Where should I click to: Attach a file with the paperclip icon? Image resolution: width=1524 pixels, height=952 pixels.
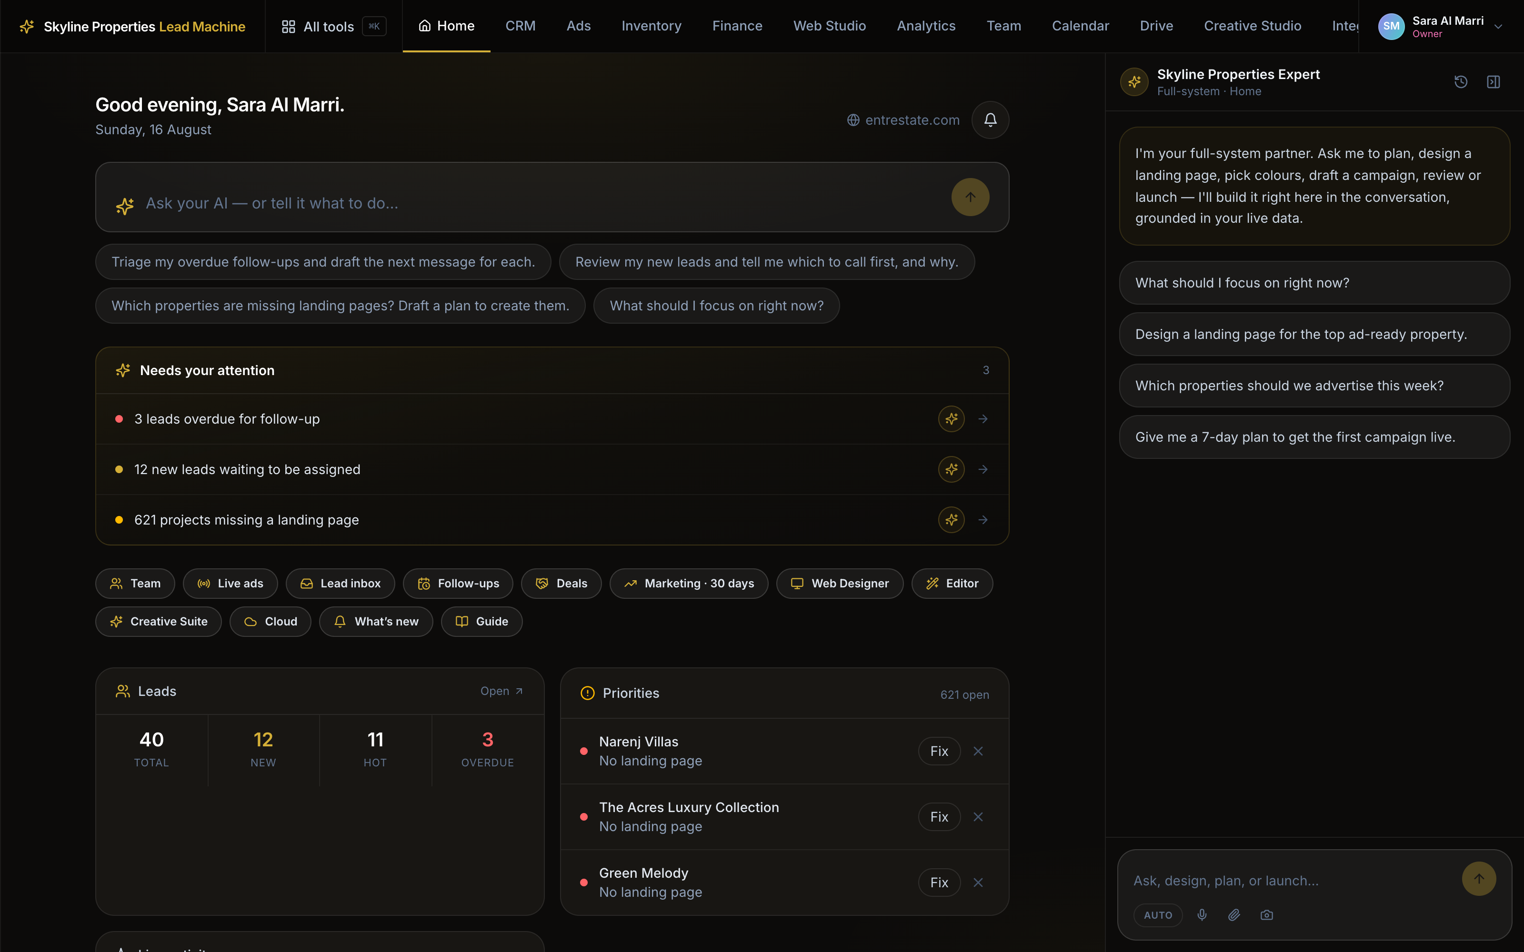(1233, 915)
